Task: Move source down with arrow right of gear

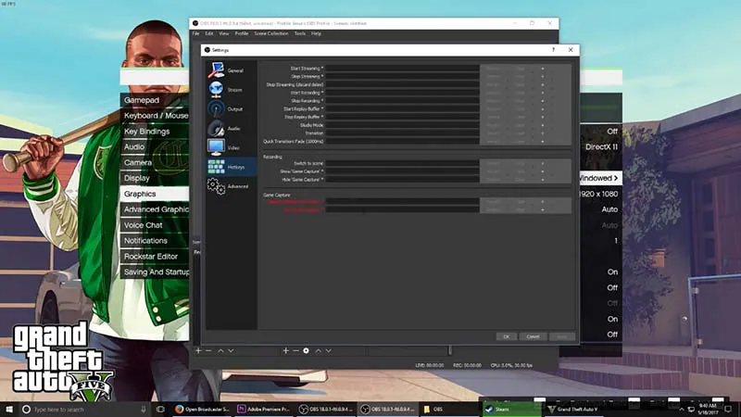Action: click(x=329, y=351)
